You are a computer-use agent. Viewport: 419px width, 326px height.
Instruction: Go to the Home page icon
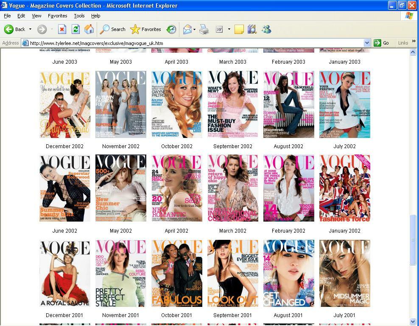(x=89, y=29)
